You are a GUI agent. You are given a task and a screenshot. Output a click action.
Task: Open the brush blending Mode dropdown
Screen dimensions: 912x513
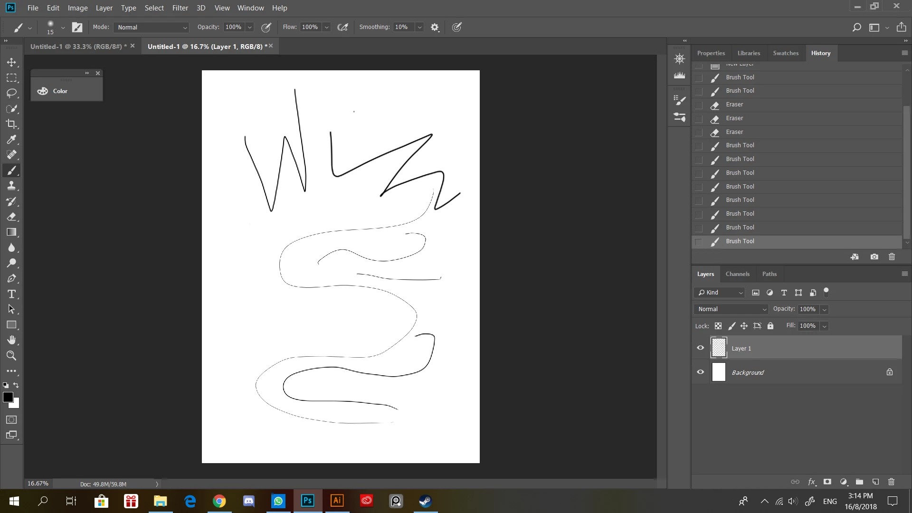(152, 28)
